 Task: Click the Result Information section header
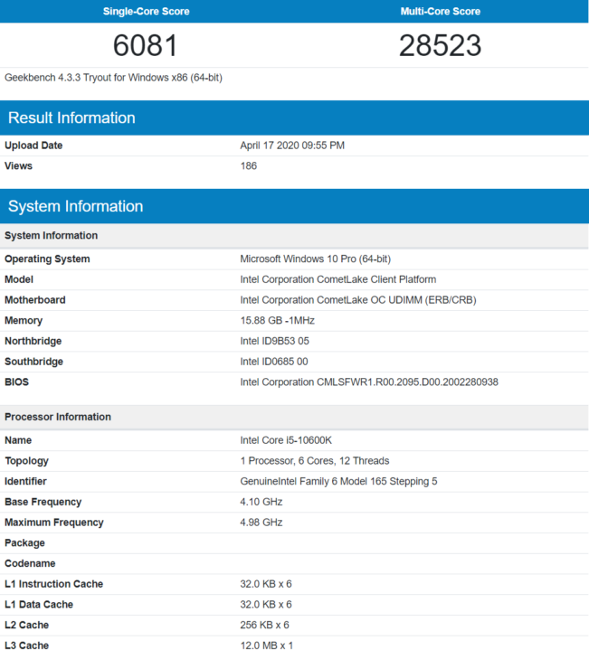[71, 118]
